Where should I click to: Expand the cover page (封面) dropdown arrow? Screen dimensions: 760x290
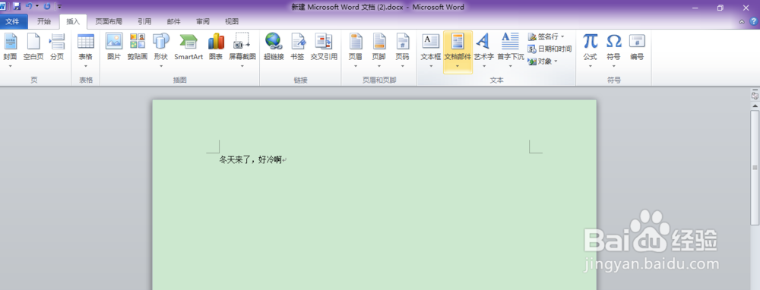[10, 66]
